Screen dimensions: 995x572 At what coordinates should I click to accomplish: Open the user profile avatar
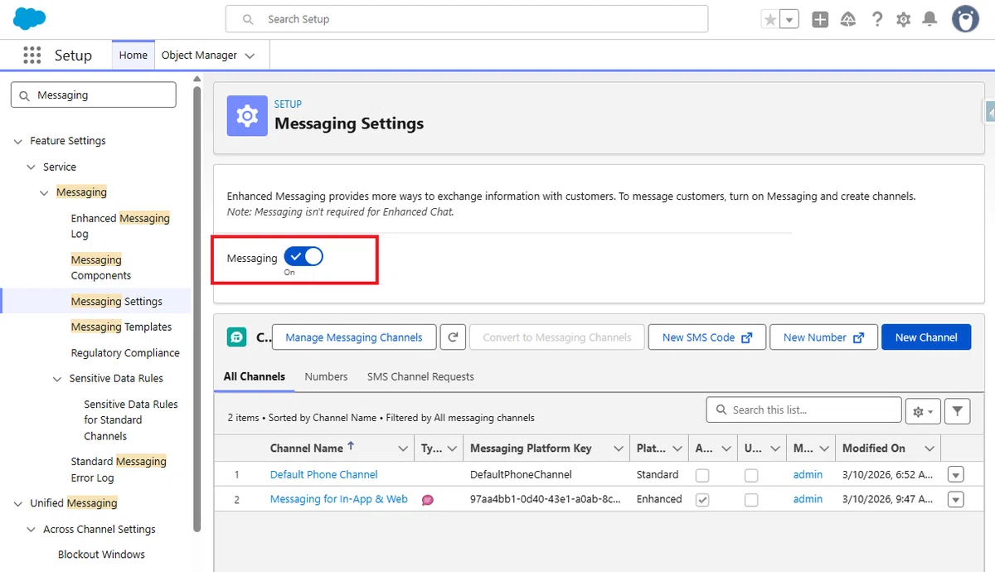coord(965,19)
